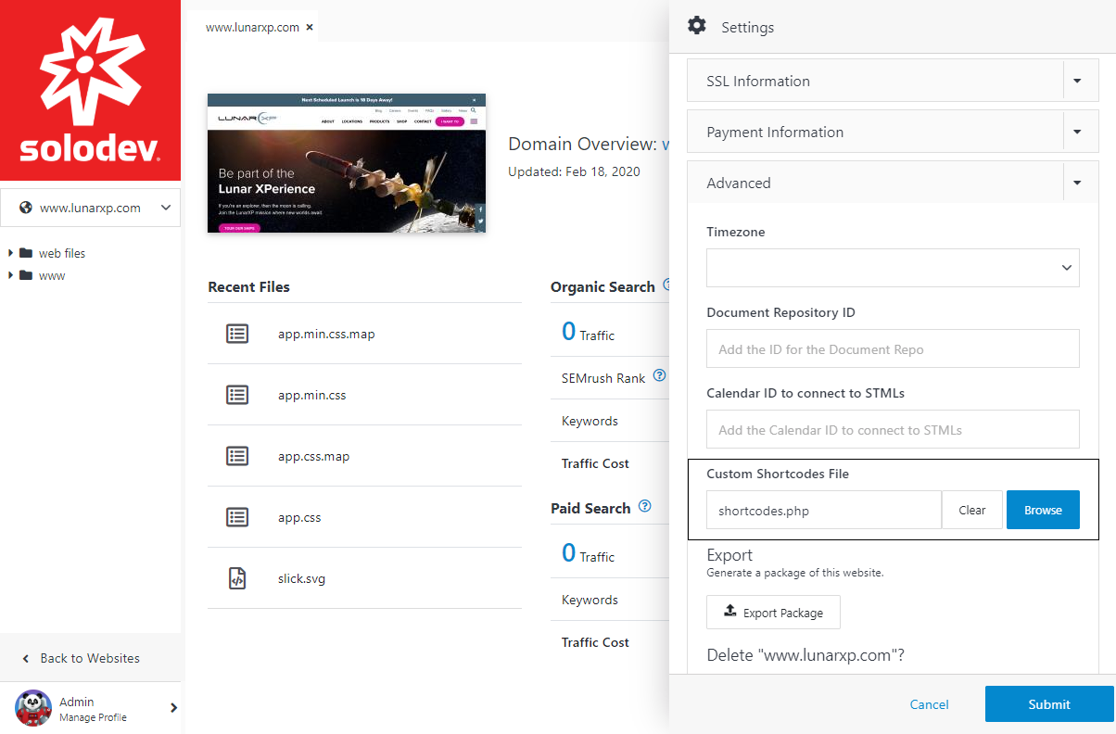1116x734 pixels.
Task: Open the Timezone dropdown
Action: [x=893, y=267]
